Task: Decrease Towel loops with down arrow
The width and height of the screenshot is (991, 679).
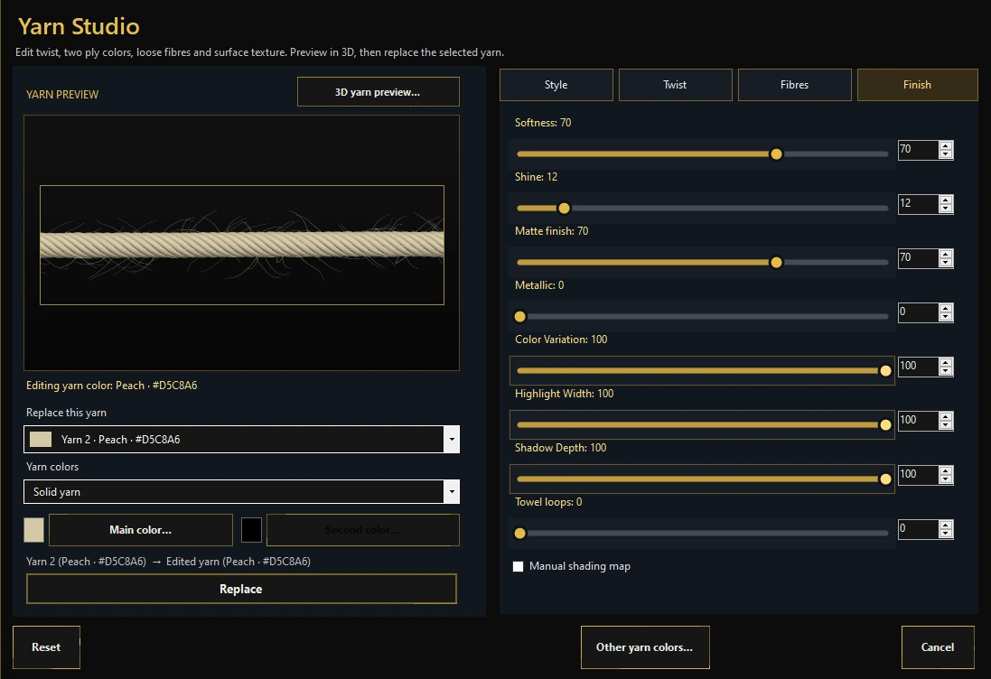Action: [x=946, y=534]
